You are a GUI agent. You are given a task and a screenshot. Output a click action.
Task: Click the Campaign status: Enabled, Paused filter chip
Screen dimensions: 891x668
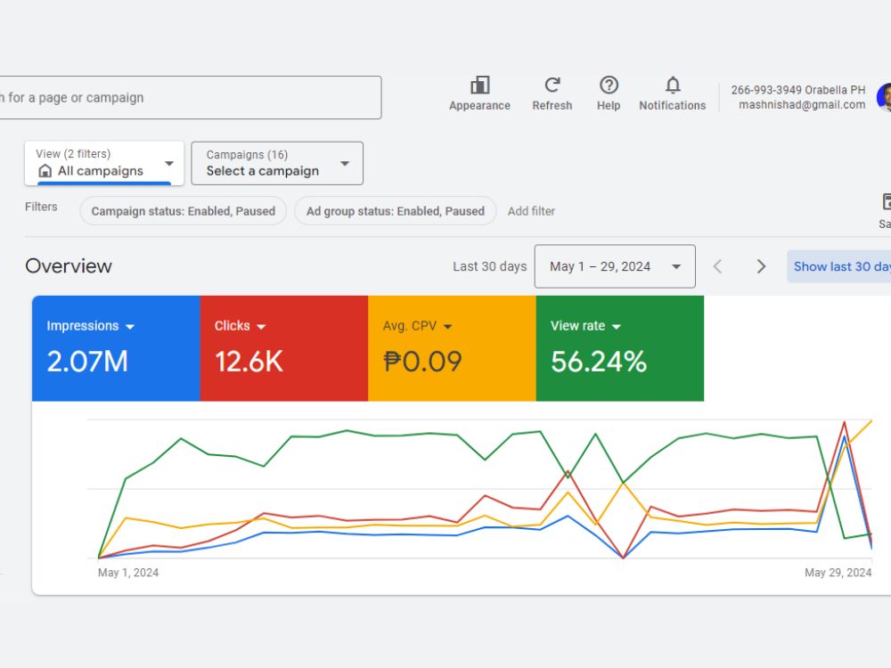[183, 211]
